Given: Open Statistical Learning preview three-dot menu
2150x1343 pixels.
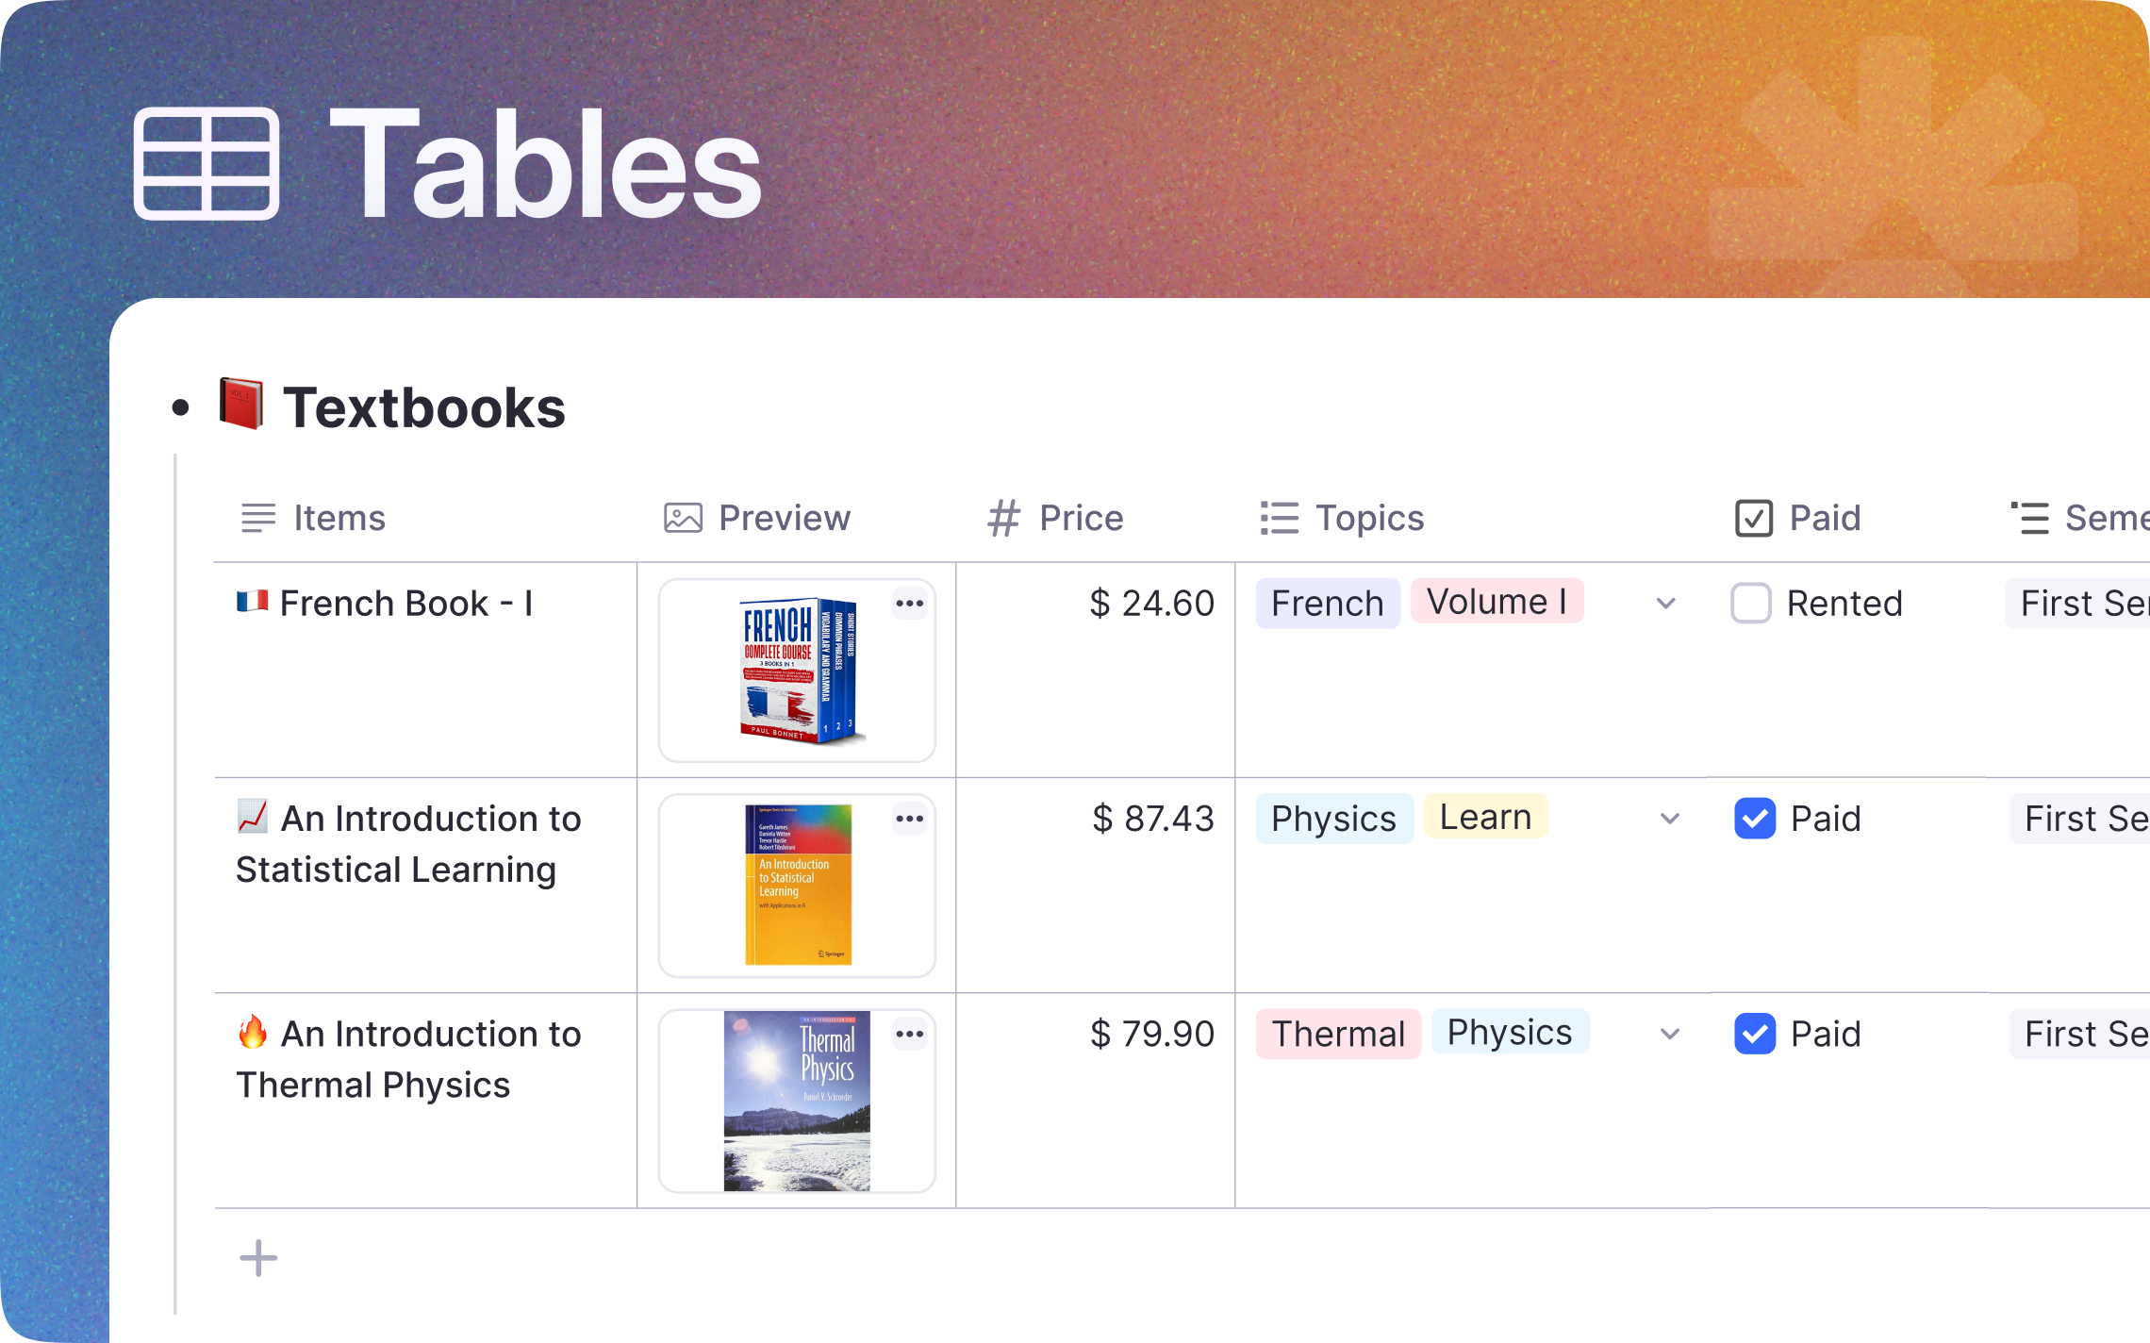Looking at the screenshot, I should click(x=909, y=819).
